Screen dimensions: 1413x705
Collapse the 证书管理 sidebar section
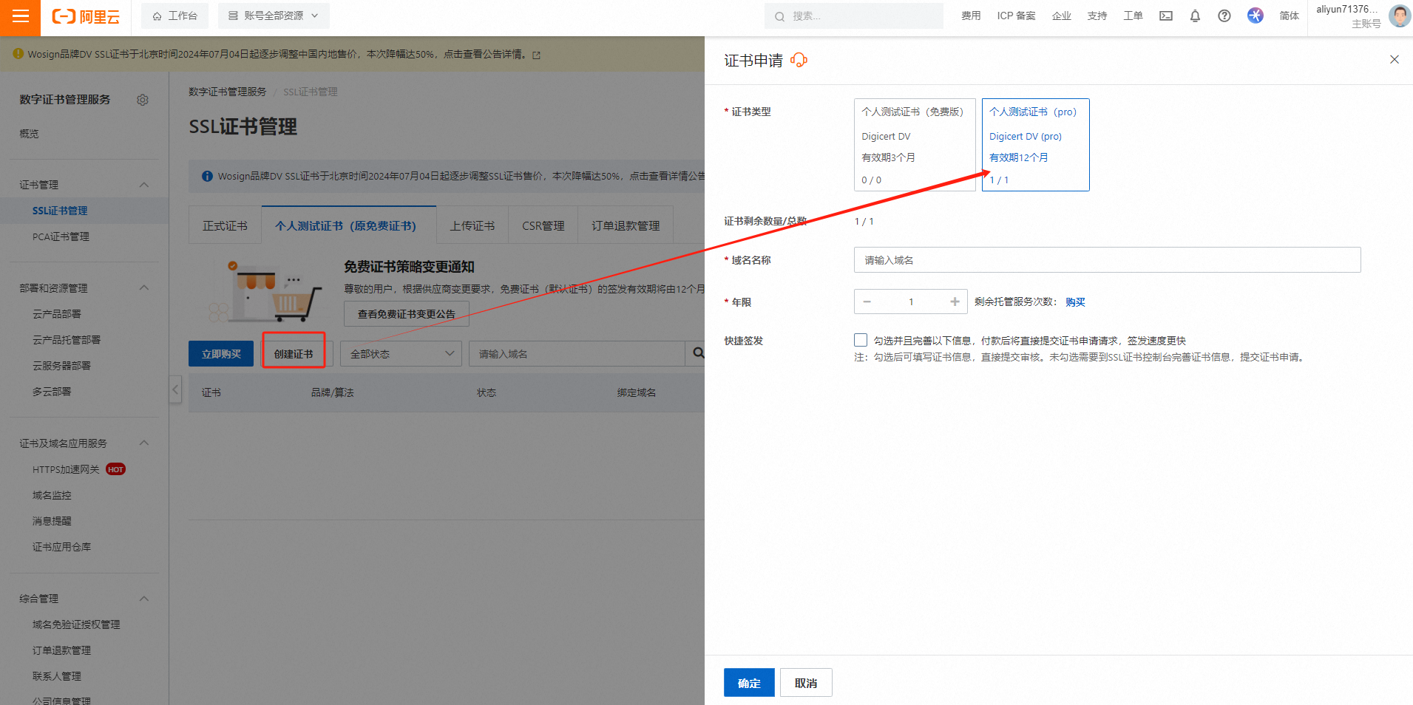144,185
